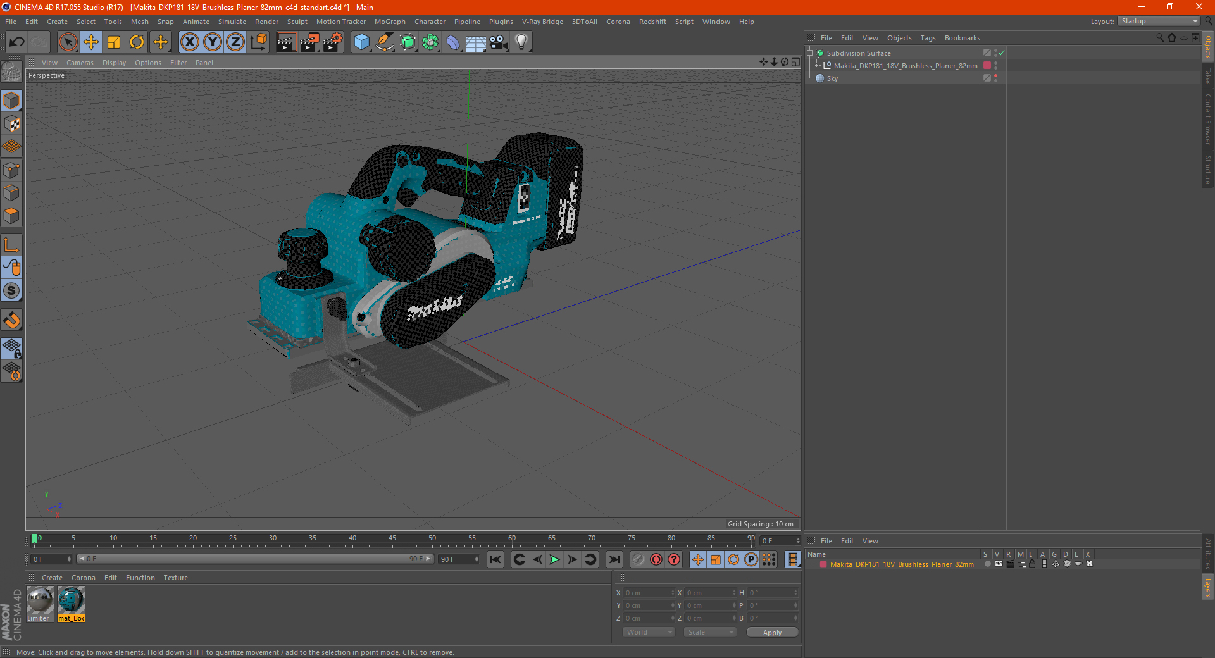Toggle Z axis lock
The image size is (1215, 658).
coord(235,42)
